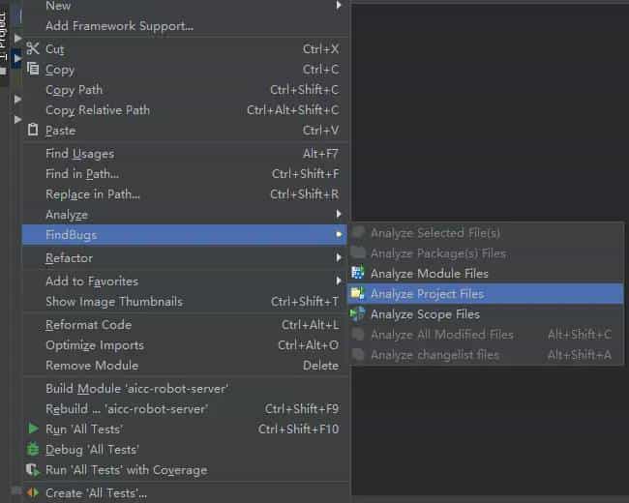Expand the Analyze submenu arrow

[x=339, y=214]
